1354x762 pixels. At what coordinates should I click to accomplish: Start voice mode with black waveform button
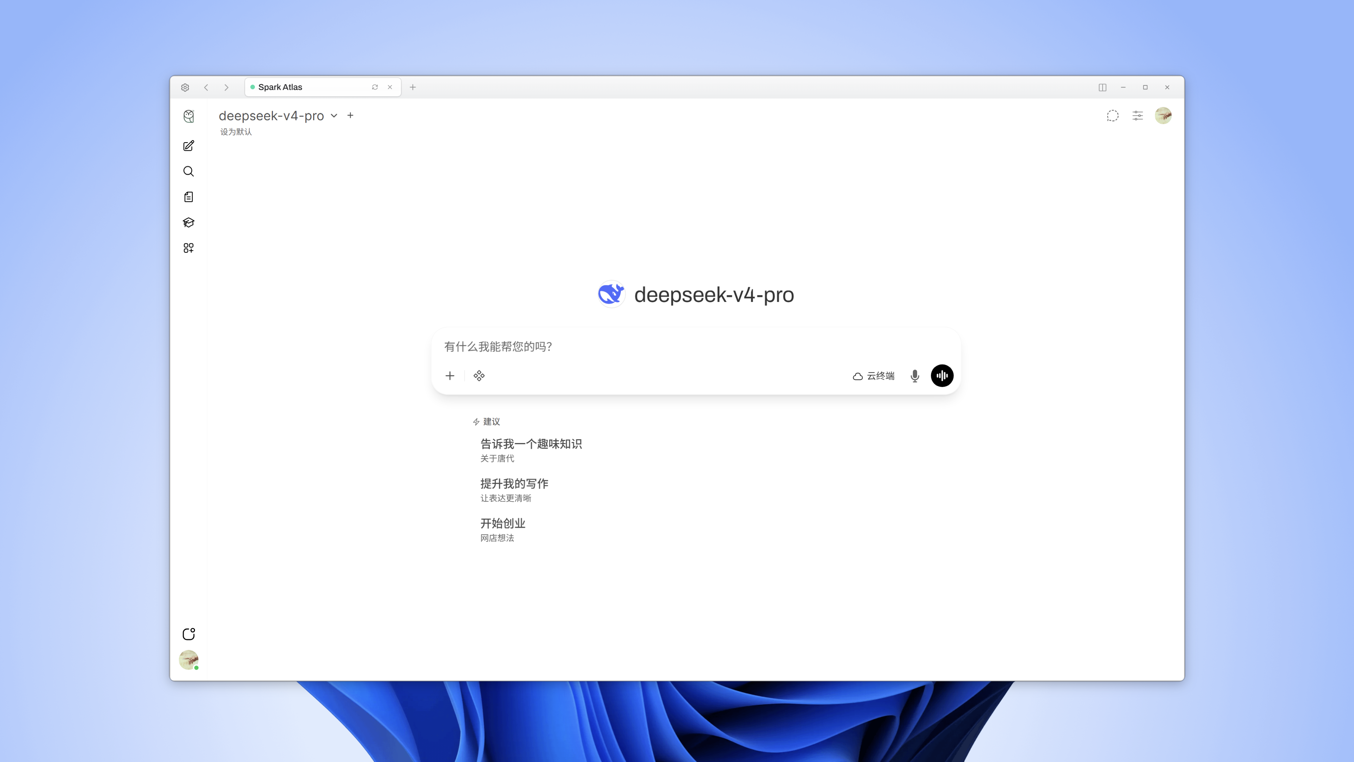tap(942, 375)
